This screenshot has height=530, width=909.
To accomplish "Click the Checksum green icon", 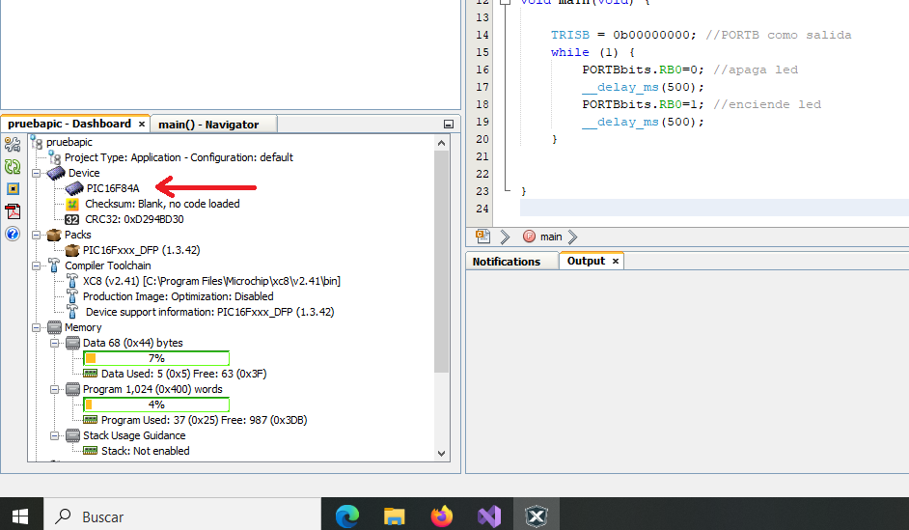I will [71, 204].
